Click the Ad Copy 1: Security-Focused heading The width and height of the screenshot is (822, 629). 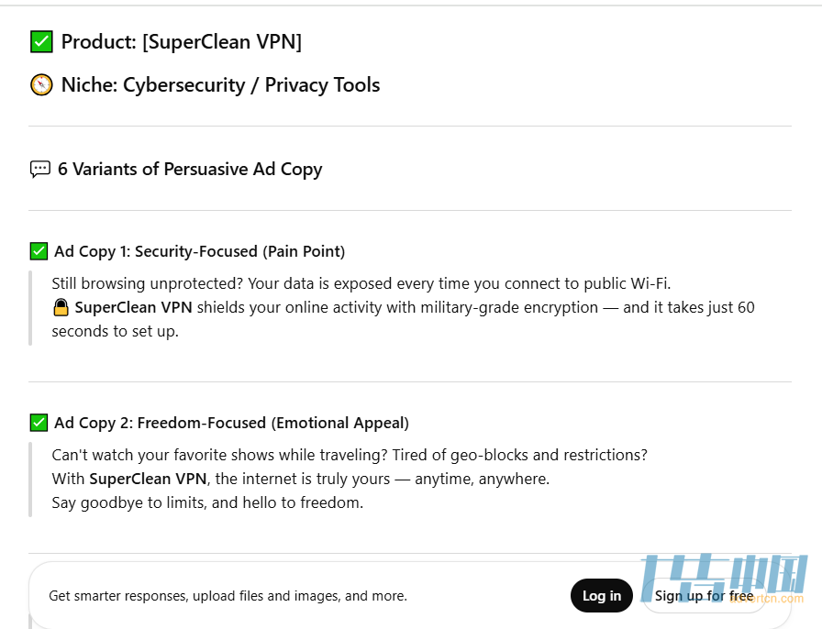pyautogui.click(x=200, y=251)
